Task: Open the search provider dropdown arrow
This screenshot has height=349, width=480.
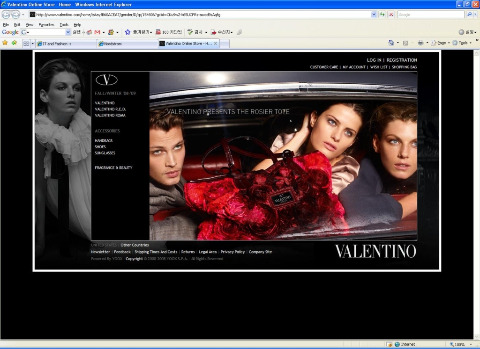Action: [x=475, y=15]
